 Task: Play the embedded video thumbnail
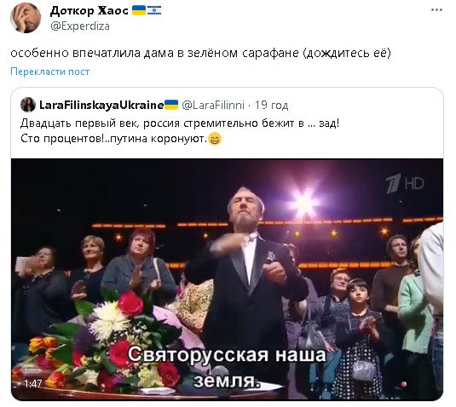pyautogui.click(x=227, y=279)
